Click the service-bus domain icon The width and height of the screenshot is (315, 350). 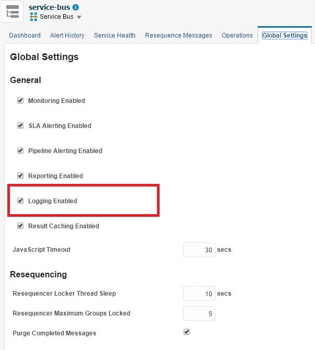click(13, 11)
